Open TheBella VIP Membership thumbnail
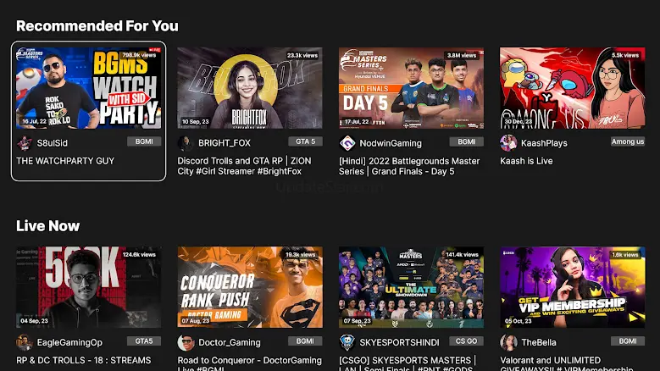 (573, 287)
